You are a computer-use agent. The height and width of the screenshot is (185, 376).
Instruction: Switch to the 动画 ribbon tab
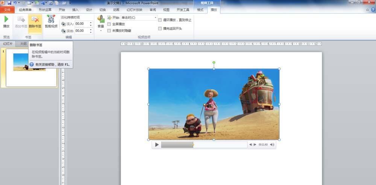coord(116,10)
